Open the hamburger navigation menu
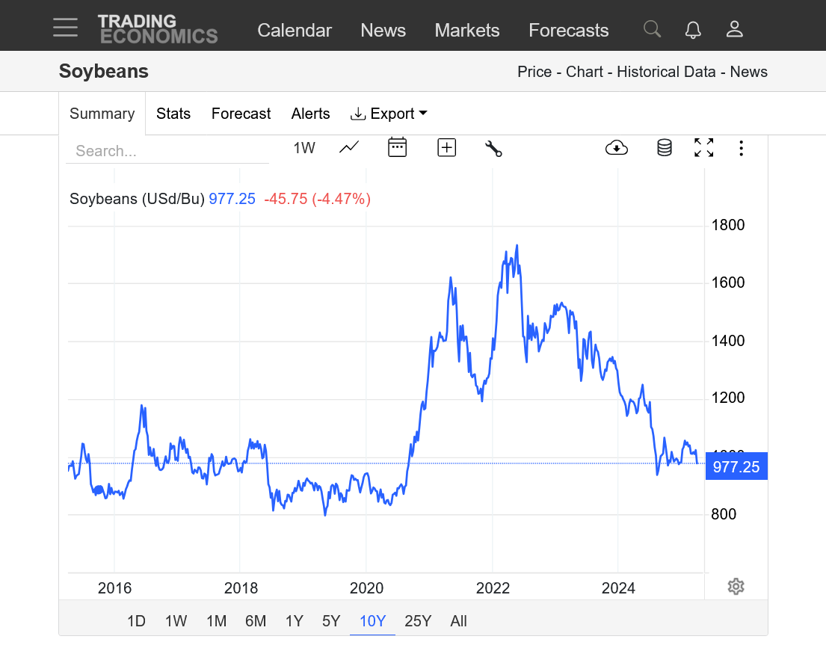The height and width of the screenshot is (654, 826). click(66, 28)
